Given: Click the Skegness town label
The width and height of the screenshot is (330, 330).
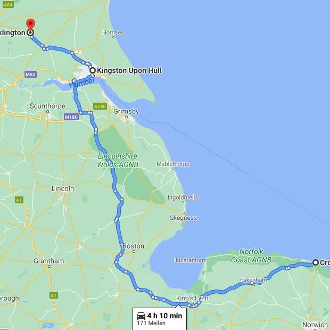Looking at the screenshot, I should (x=183, y=218).
